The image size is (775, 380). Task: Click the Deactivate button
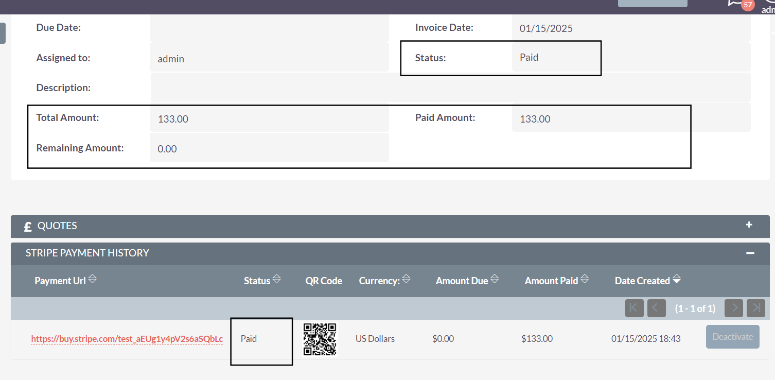point(733,337)
